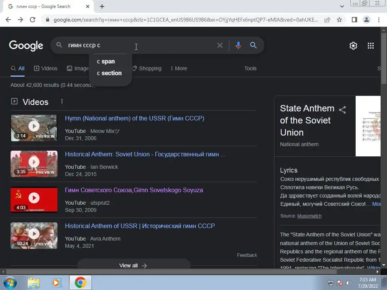Screen dimensions: 387x290
Task: Open the Chrome profile avatar
Action: click(x=367, y=20)
